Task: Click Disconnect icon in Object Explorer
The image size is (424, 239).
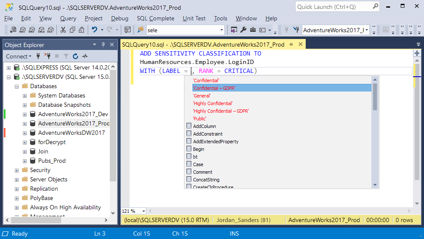Action: 47,56
